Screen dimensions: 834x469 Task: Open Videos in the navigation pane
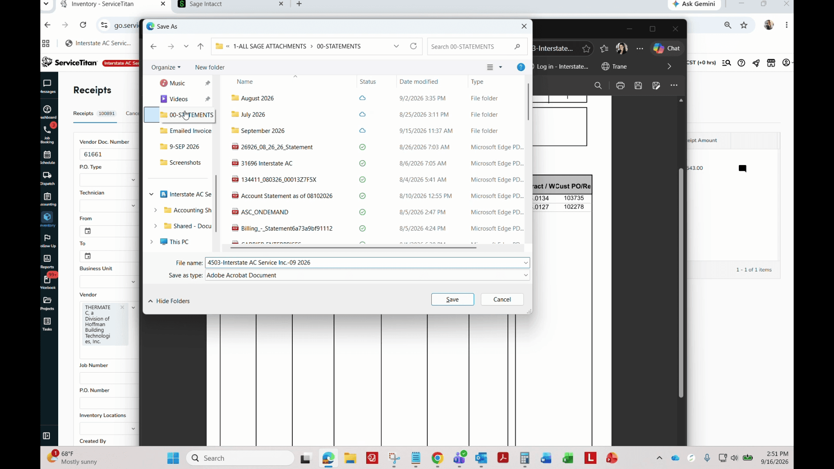(x=179, y=99)
